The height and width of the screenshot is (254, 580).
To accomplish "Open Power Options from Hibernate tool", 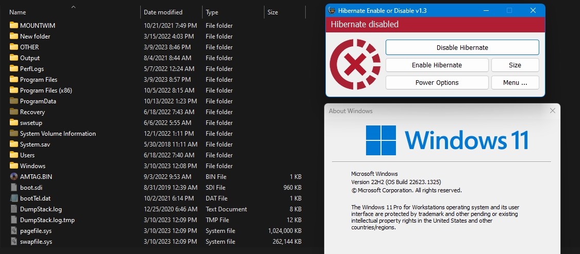I will 437,82.
